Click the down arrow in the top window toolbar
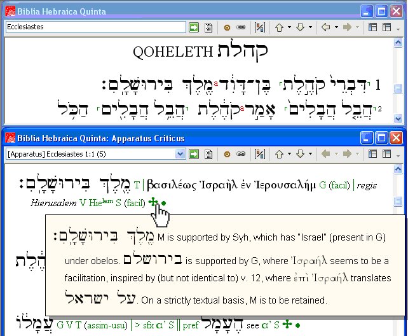This screenshot has height=336, width=408. click(300, 27)
